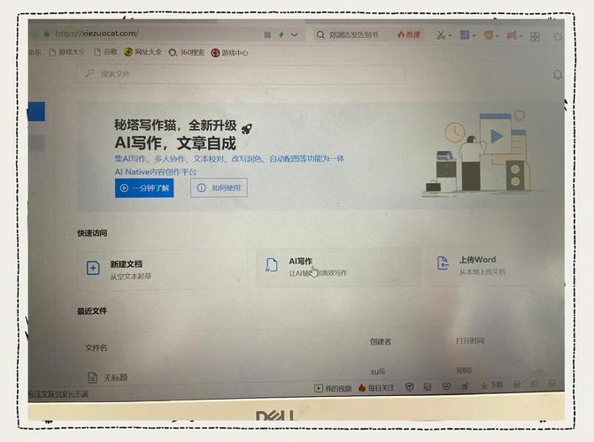The image size is (594, 442).
Task: Click the xiezuocat.com address bar URL
Action: point(97,34)
